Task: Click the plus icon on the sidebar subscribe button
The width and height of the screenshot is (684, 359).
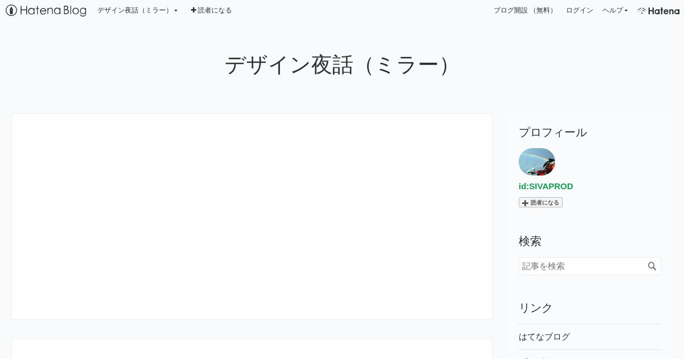Action: pos(525,203)
